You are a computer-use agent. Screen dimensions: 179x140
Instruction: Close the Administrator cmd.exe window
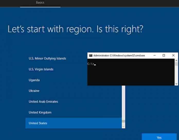point(173,55)
